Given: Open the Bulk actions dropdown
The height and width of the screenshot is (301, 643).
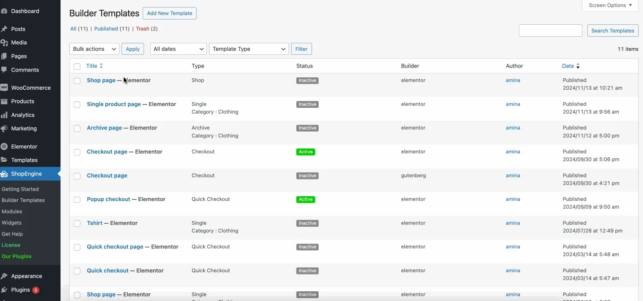Looking at the screenshot, I should [94, 49].
